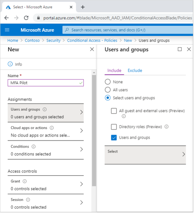Viewport: 194px width, 213px height.
Task: Check All guest and external users checkbox
Action: [114, 111]
